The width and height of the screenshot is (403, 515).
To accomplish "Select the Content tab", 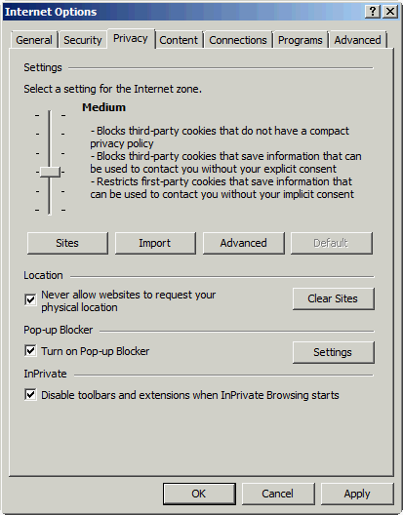I will pos(179,40).
